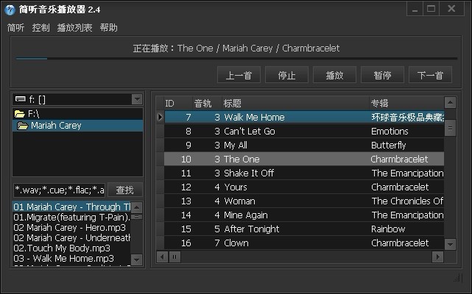Click the playlist vertical scrollbar thumb
The width and height of the screenshot is (472, 294).
point(450,128)
